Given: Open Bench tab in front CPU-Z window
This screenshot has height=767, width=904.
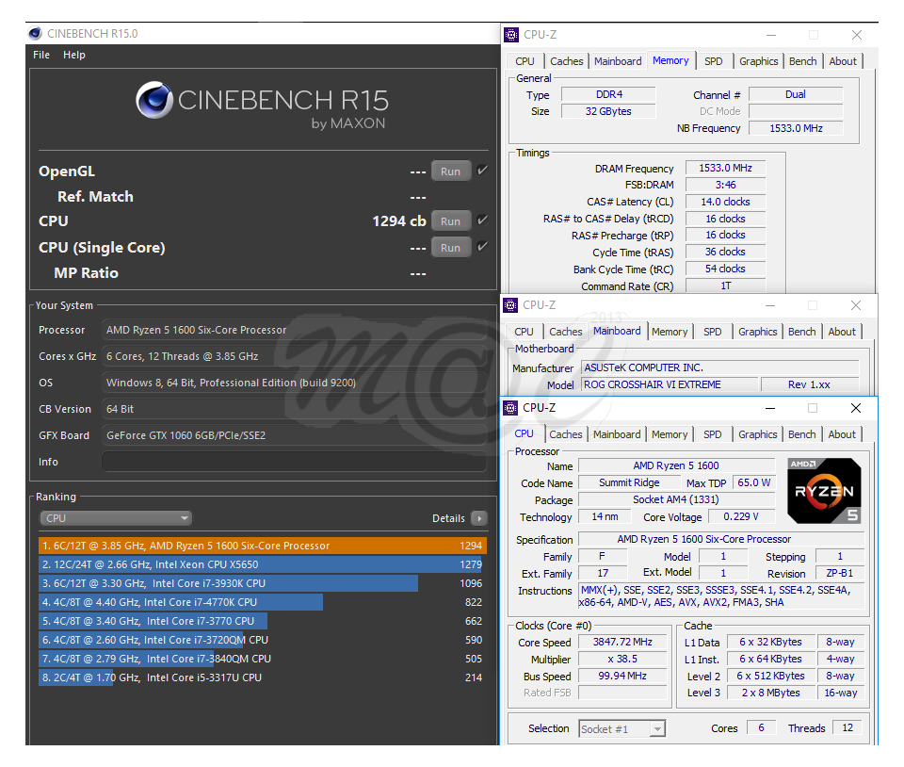Looking at the screenshot, I should [802, 434].
